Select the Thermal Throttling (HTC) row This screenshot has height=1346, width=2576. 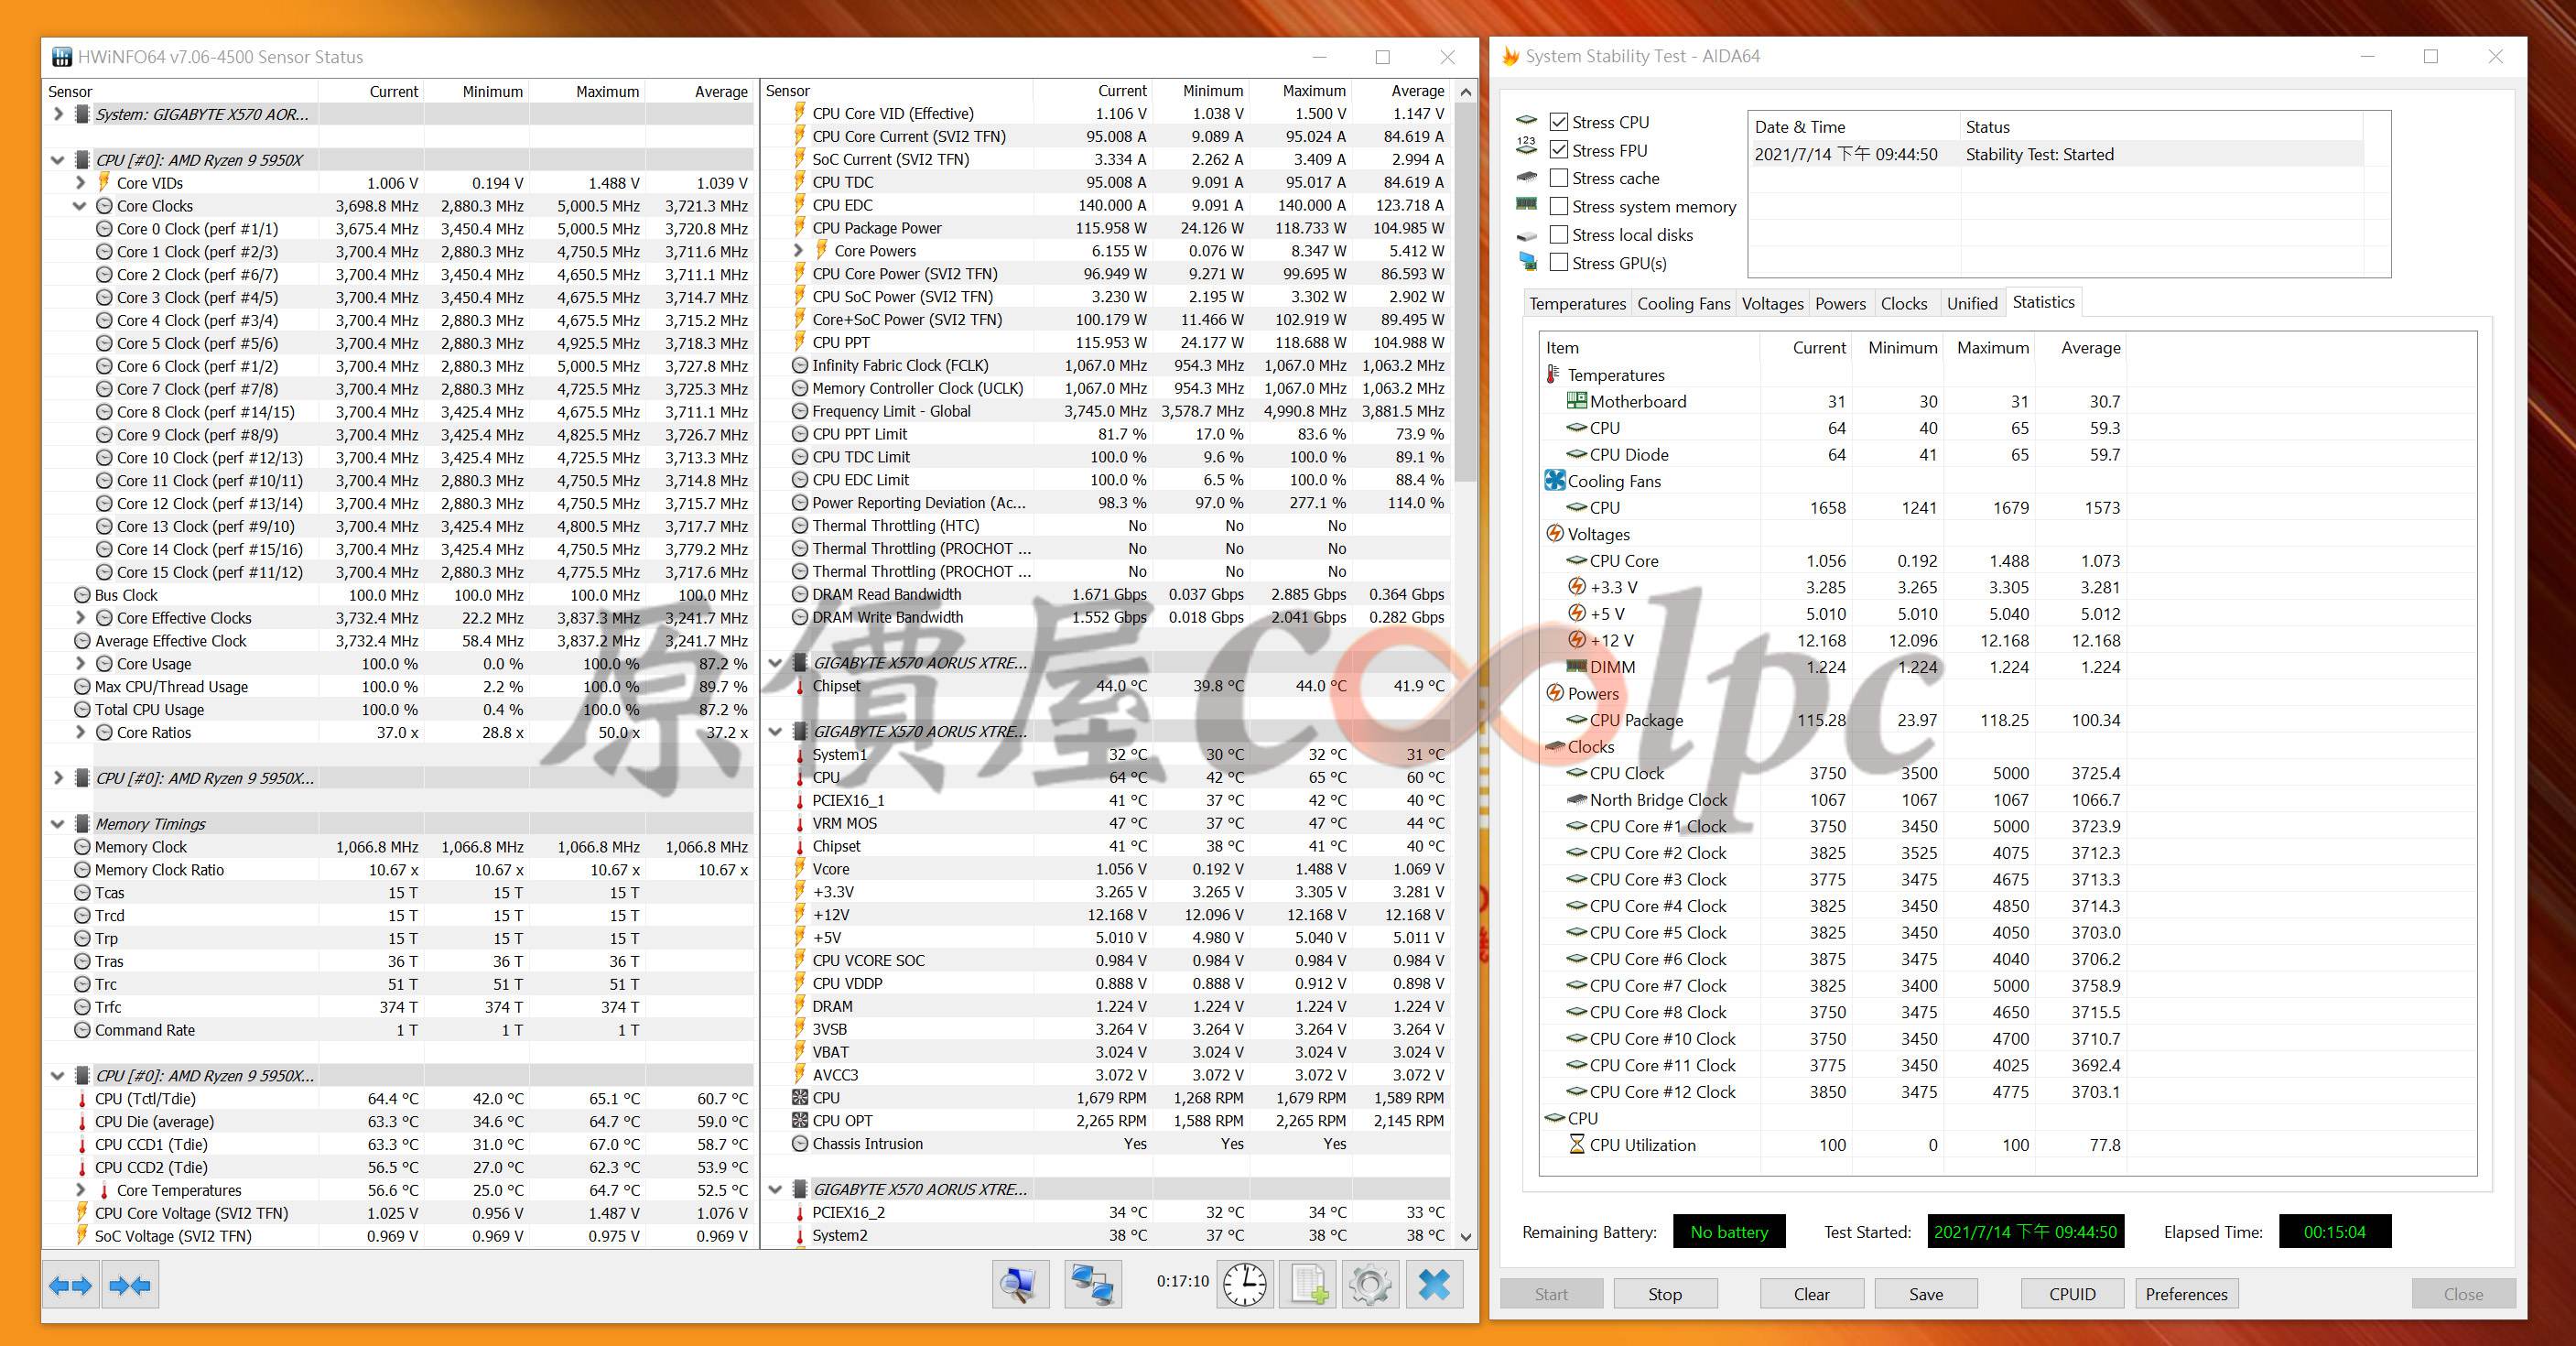pyautogui.click(x=1105, y=526)
